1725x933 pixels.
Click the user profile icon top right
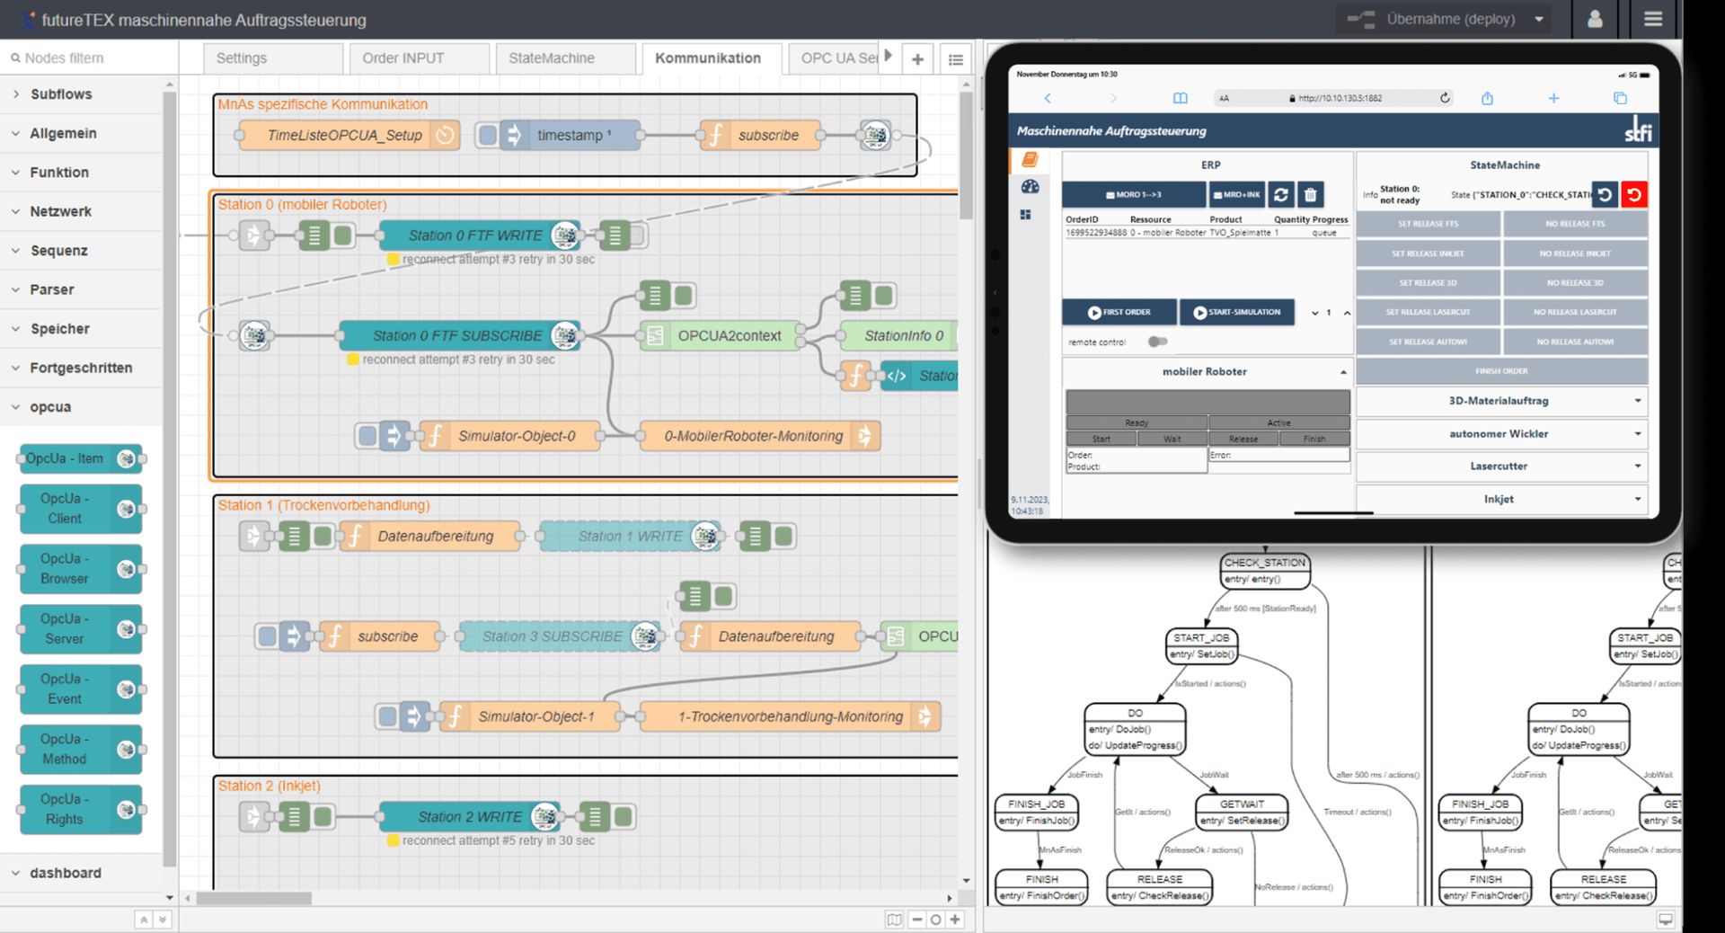click(1596, 19)
